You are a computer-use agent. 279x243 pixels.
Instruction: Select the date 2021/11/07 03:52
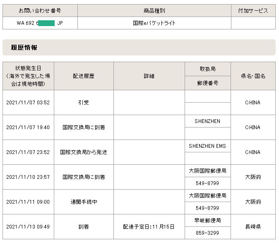tap(28, 103)
